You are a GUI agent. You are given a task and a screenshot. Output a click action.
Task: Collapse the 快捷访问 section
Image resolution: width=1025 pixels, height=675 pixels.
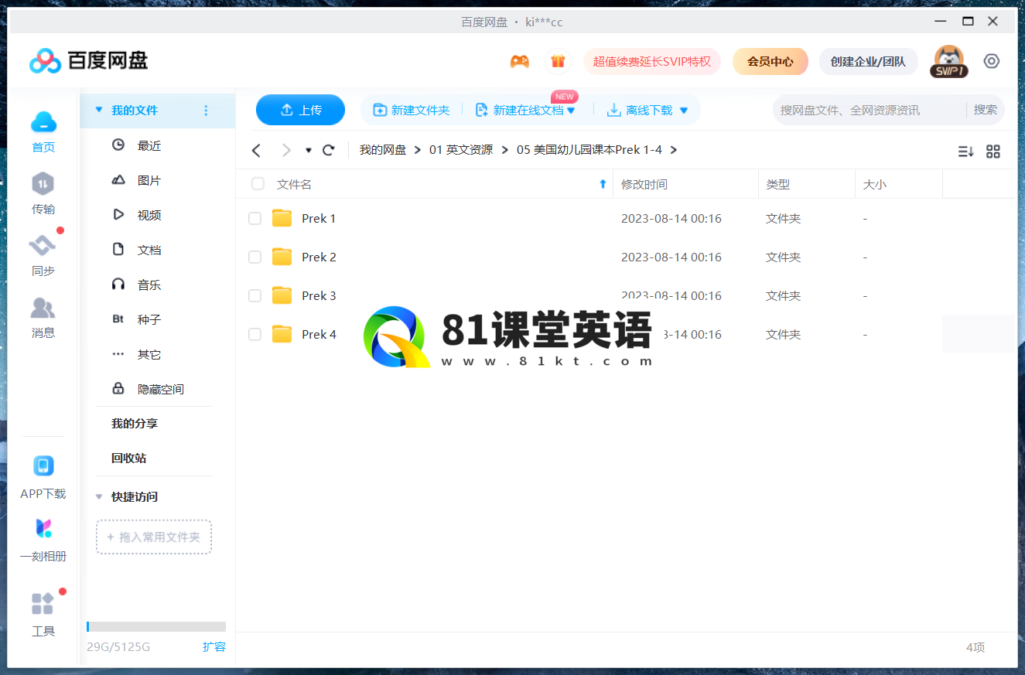pos(98,497)
